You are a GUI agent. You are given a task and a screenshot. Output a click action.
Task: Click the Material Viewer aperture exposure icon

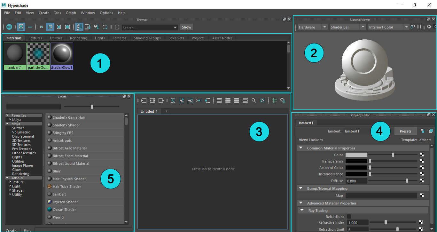[x=429, y=27]
